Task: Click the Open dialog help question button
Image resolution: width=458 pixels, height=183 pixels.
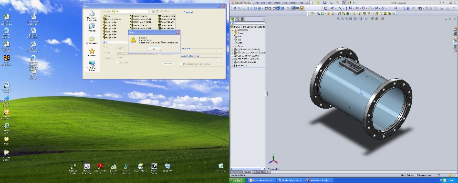Action: coord(219,6)
